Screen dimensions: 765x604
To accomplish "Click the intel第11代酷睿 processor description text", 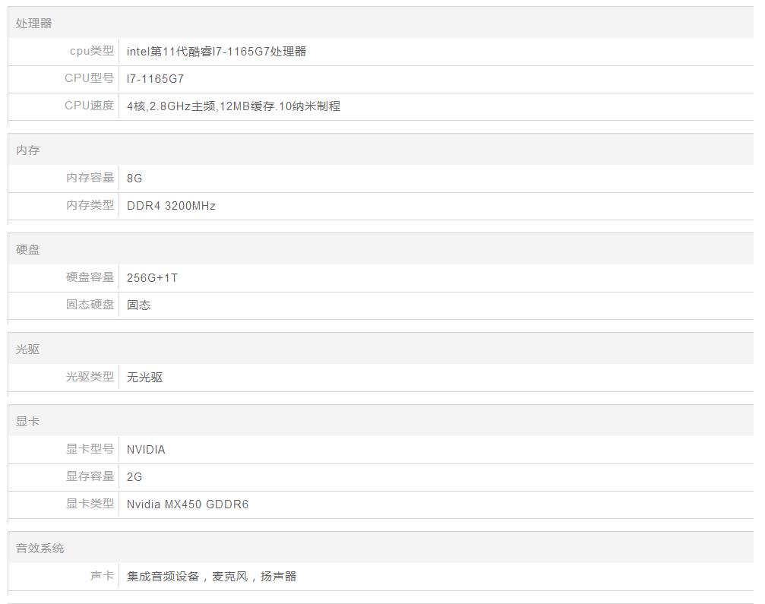I will pos(217,52).
